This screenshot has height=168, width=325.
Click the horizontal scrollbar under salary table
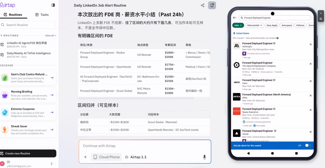click(x=136, y=98)
